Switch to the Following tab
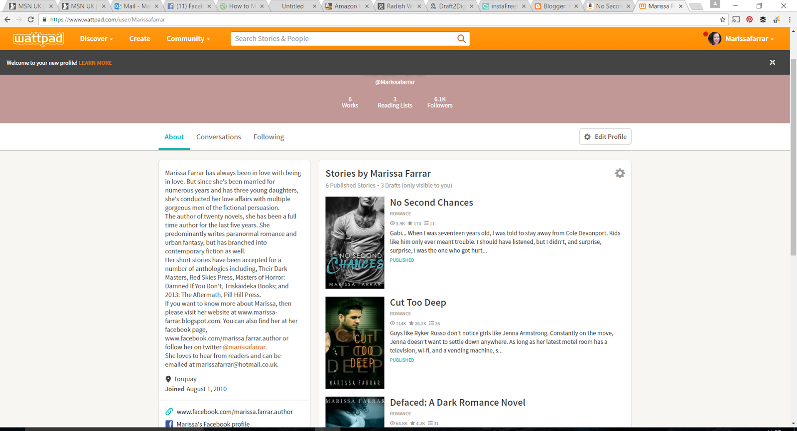Screen dimensions: 797x431 [268, 137]
